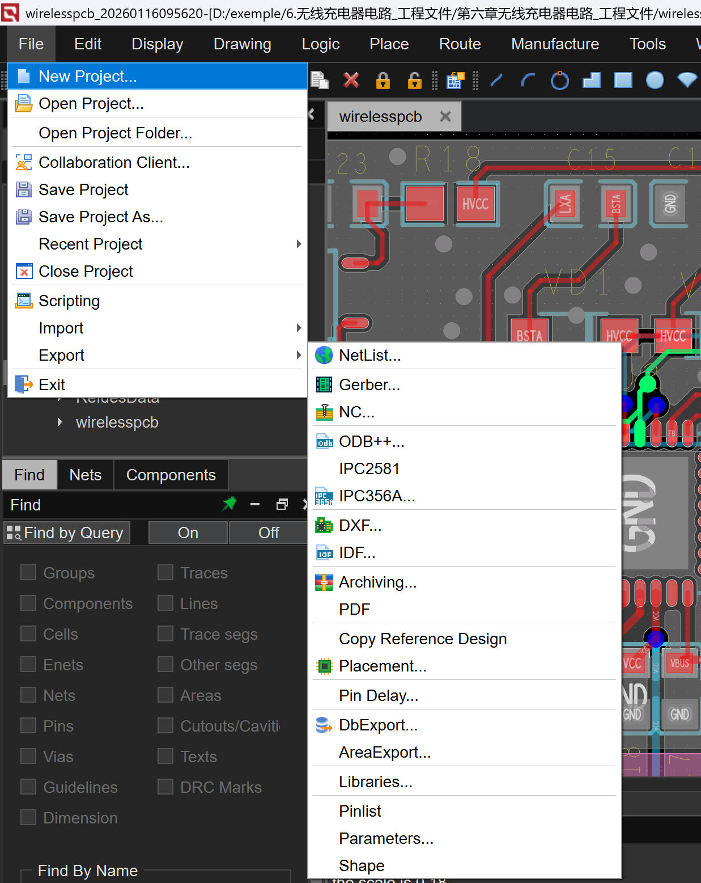The height and width of the screenshot is (883, 701).
Task: Switch to the Components tab
Action: [171, 475]
